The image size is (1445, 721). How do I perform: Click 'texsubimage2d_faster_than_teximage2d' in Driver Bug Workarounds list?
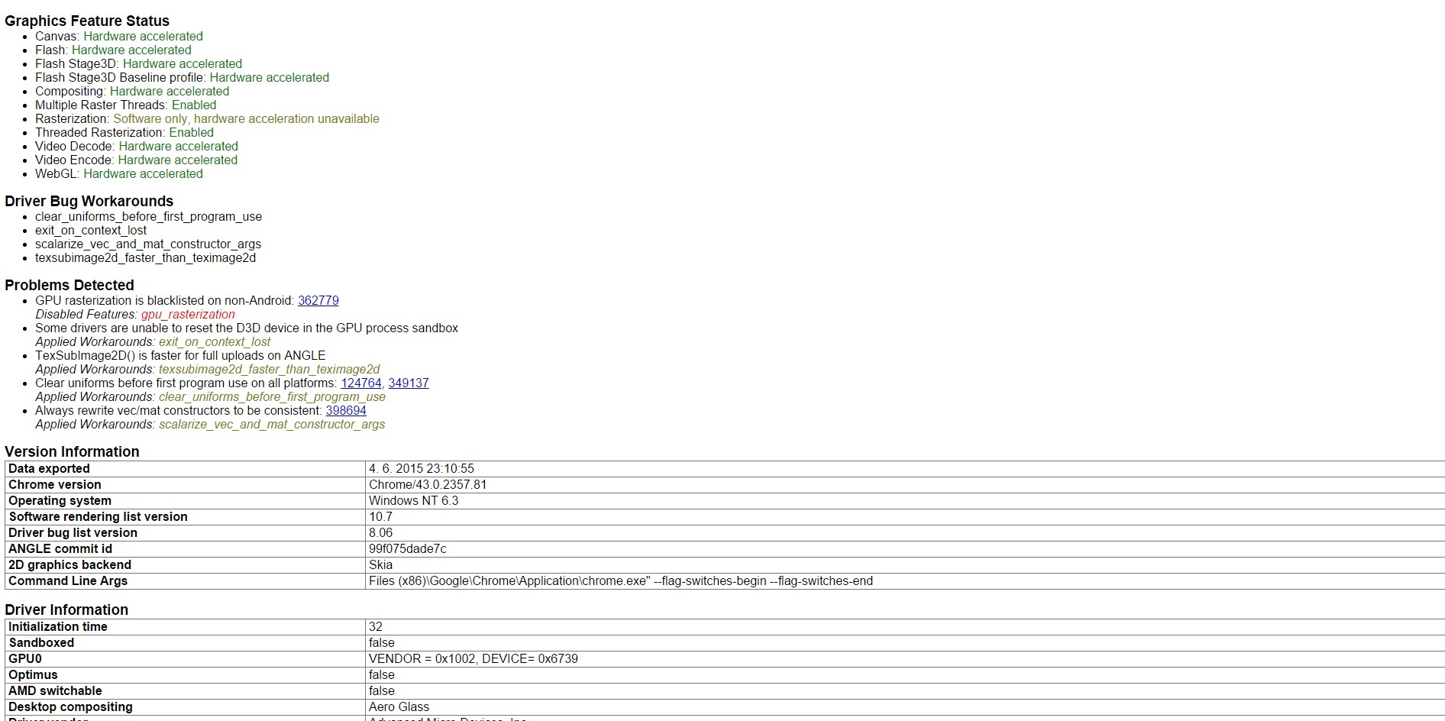tap(145, 258)
